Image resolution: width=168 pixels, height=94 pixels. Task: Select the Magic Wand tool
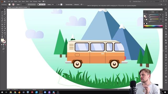pyautogui.click(x=2, y=12)
